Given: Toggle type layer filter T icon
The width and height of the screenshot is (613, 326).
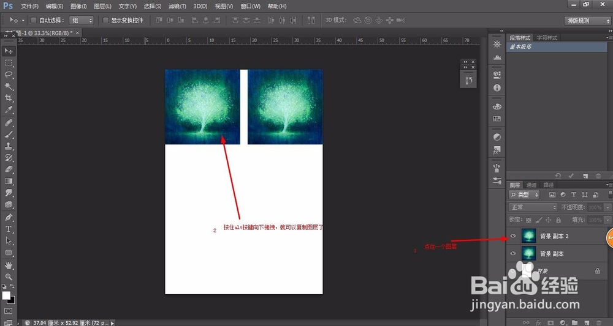Looking at the screenshot, I should click(x=574, y=194).
